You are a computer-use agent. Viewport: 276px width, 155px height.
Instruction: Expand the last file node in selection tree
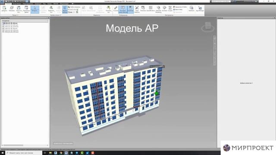pos(3,32)
